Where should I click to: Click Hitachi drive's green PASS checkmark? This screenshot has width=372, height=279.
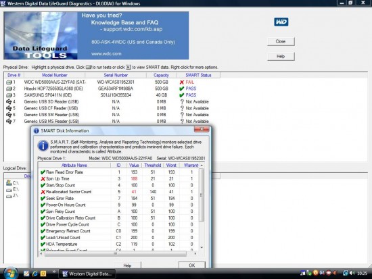coord(182,88)
